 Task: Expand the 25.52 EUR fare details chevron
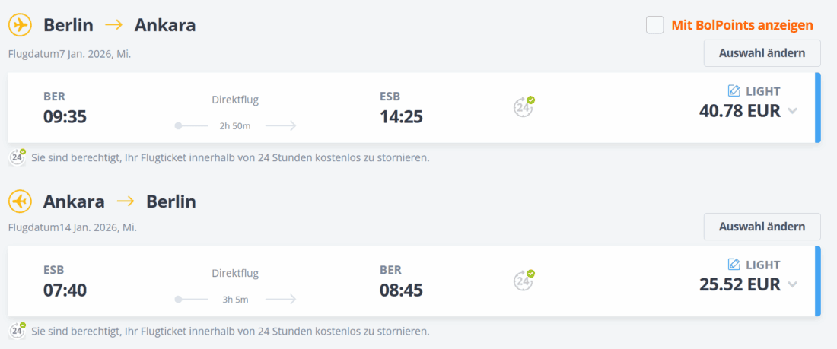793,284
